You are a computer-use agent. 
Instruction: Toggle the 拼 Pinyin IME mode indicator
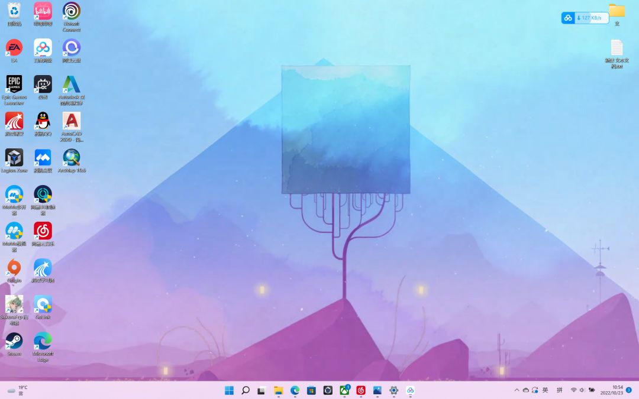[560, 390]
